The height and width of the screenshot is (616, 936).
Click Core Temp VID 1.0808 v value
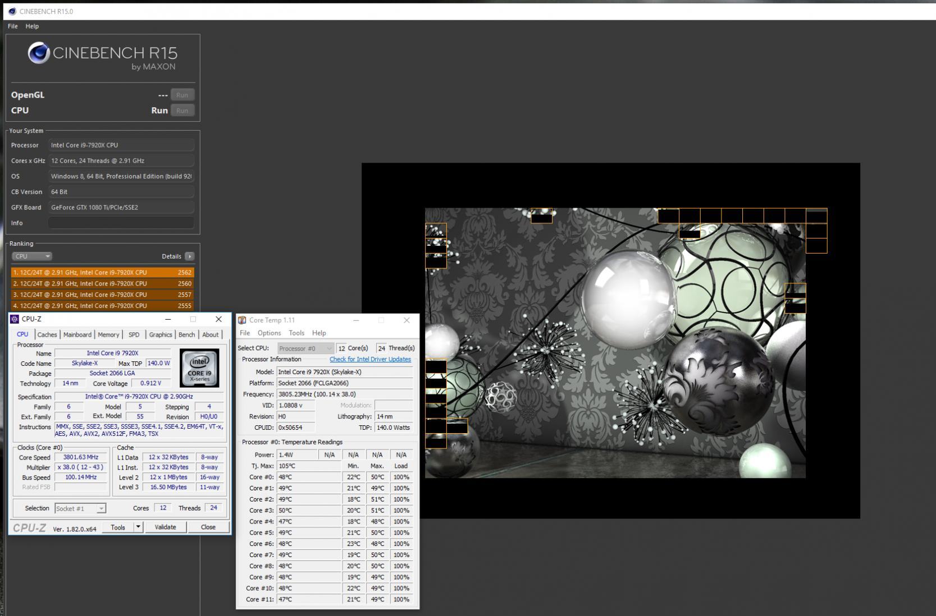[x=296, y=406]
